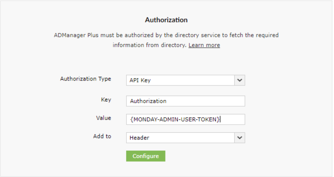Click the empty end of Key field
The width and height of the screenshot is (334, 177).
(x=223, y=101)
